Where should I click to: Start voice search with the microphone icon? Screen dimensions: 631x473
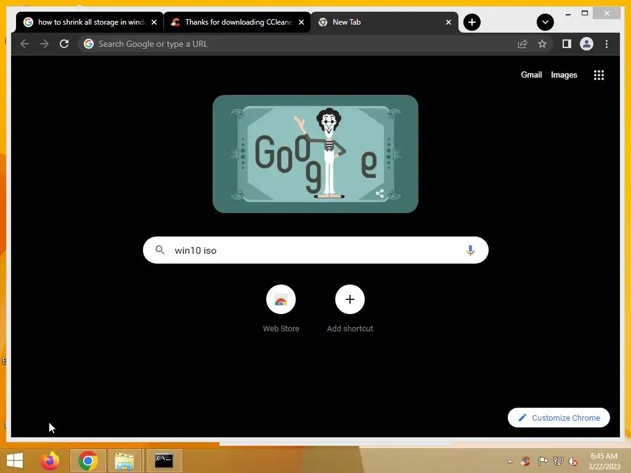(x=470, y=250)
